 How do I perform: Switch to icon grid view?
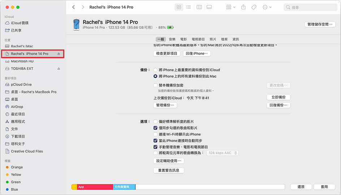pyautogui.click(x=179, y=7)
